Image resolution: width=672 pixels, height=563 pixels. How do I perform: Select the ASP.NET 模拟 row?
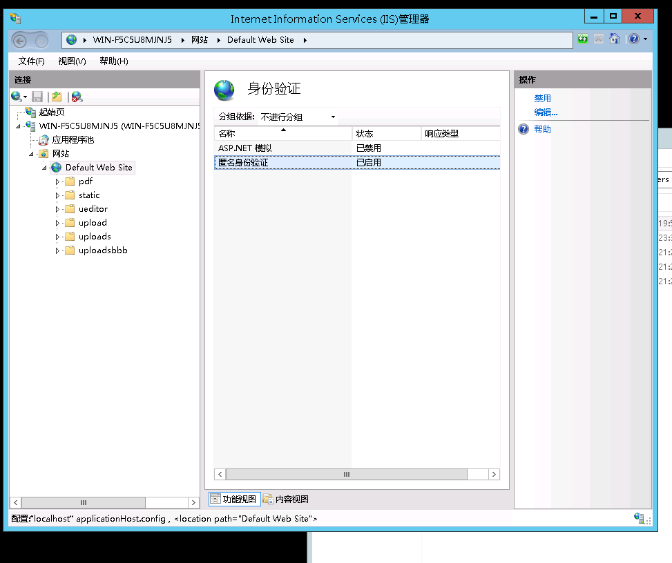pos(357,148)
